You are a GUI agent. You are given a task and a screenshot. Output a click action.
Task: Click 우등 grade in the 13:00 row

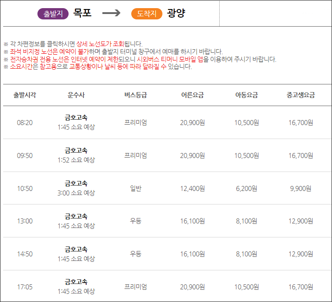tap(135, 221)
